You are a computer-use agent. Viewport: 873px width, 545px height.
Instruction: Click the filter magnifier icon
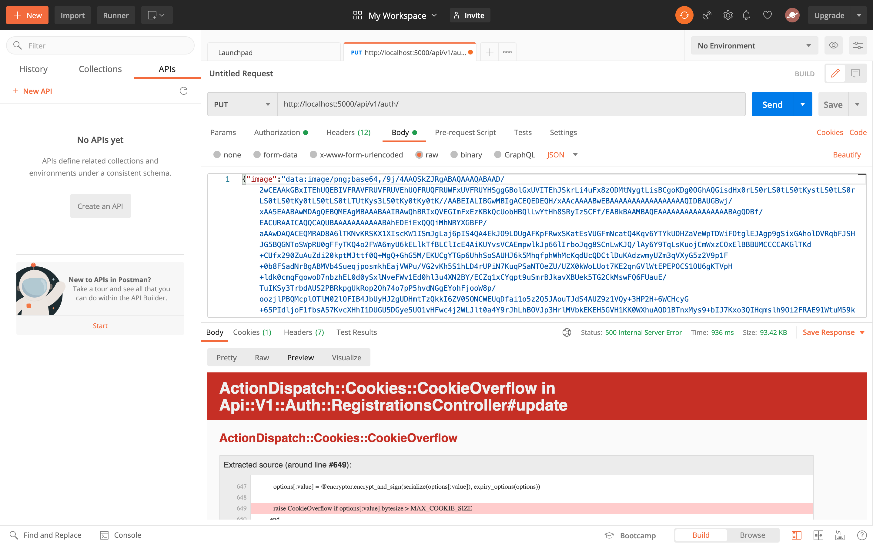tap(17, 45)
